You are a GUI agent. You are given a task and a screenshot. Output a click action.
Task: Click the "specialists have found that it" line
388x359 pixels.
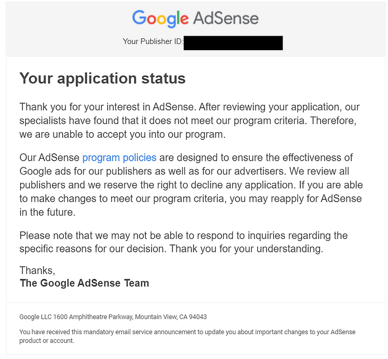click(x=188, y=121)
